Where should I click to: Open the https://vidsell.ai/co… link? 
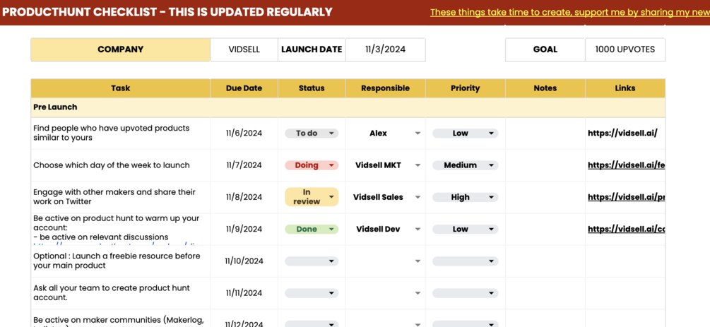(x=626, y=229)
